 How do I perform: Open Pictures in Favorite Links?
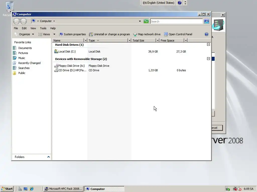point(23,53)
